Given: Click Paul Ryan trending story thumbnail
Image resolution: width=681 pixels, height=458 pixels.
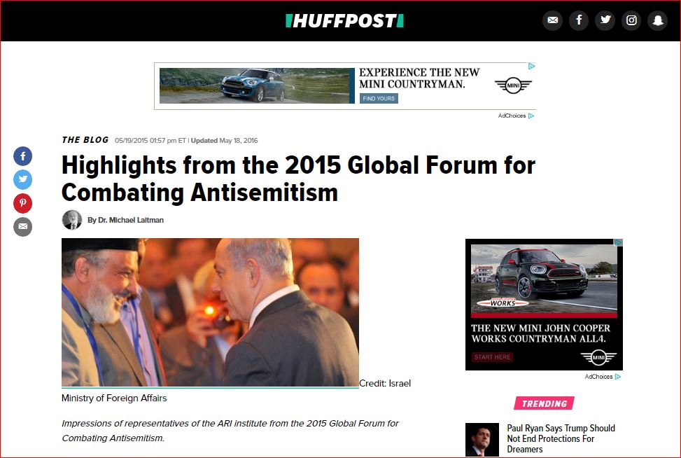Looking at the screenshot, I should [x=482, y=440].
